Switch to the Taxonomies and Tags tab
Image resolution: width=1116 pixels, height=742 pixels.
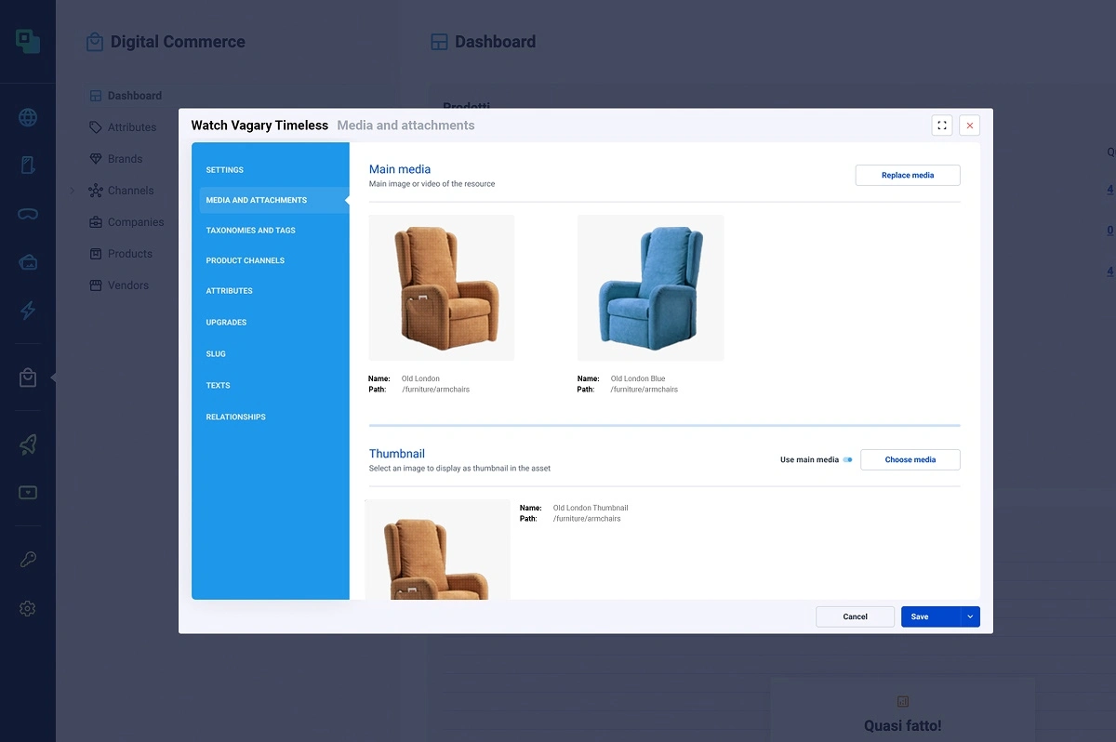pyautogui.click(x=250, y=231)
